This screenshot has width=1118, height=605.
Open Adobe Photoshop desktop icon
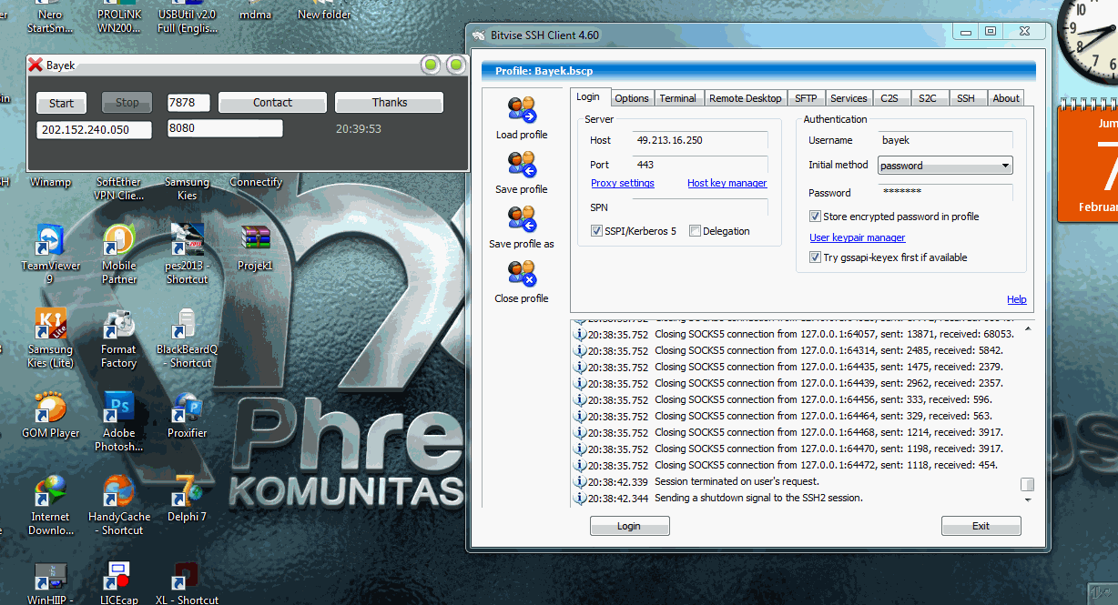point(118,408)
